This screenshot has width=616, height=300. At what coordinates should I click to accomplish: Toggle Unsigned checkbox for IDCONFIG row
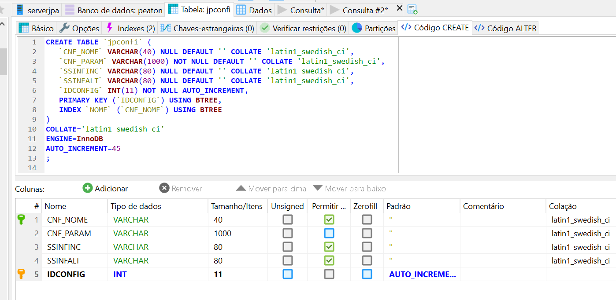coord(287,274)
